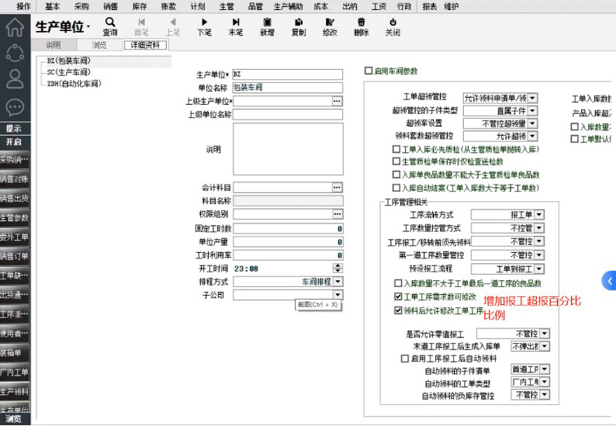Open the chat message icon in the sidebar
The width and height of the screenshot is (616, 426).
pyautogui.click(x=15, y=107)
